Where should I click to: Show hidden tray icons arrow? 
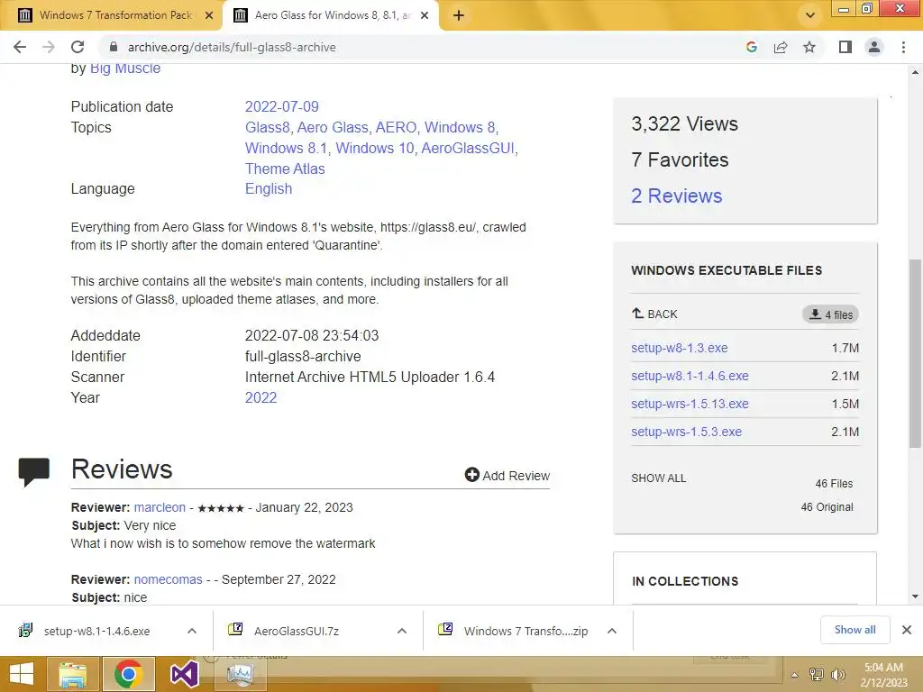click(x=795, y=675)
